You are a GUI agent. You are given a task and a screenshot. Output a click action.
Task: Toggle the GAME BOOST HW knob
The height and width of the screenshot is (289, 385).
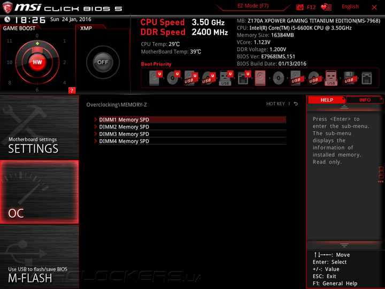point(37,62)
